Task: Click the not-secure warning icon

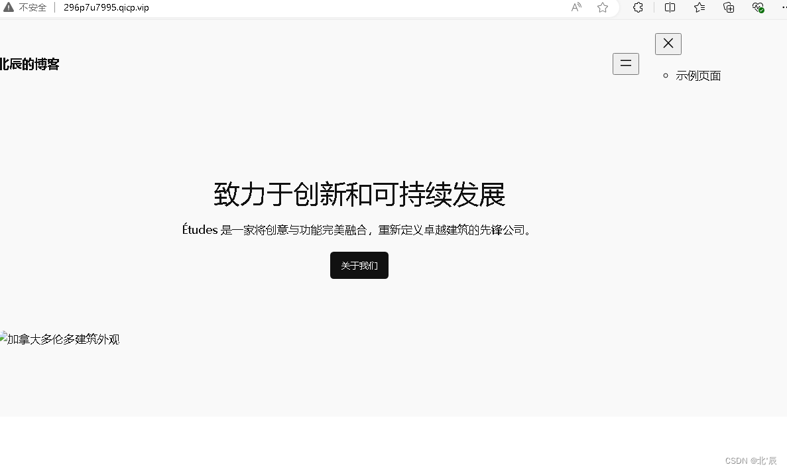Action: (x=9, y=7)
